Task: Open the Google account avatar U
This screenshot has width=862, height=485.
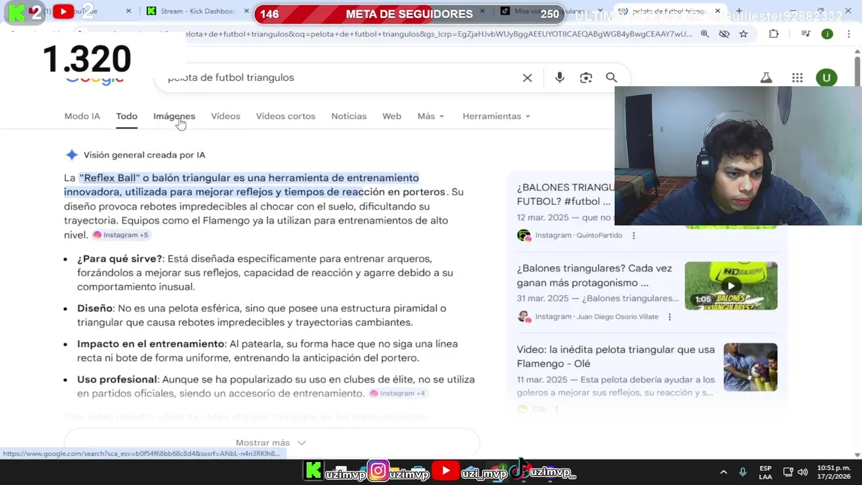Action: 826,77
